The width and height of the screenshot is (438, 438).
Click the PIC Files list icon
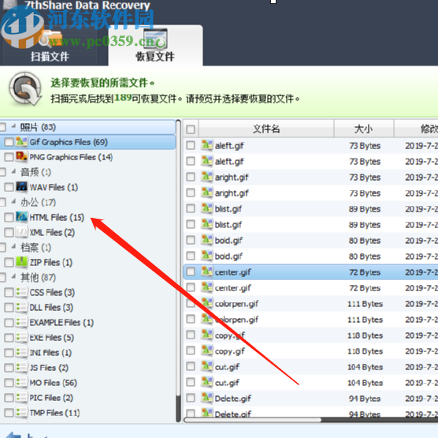coord(21,398)
